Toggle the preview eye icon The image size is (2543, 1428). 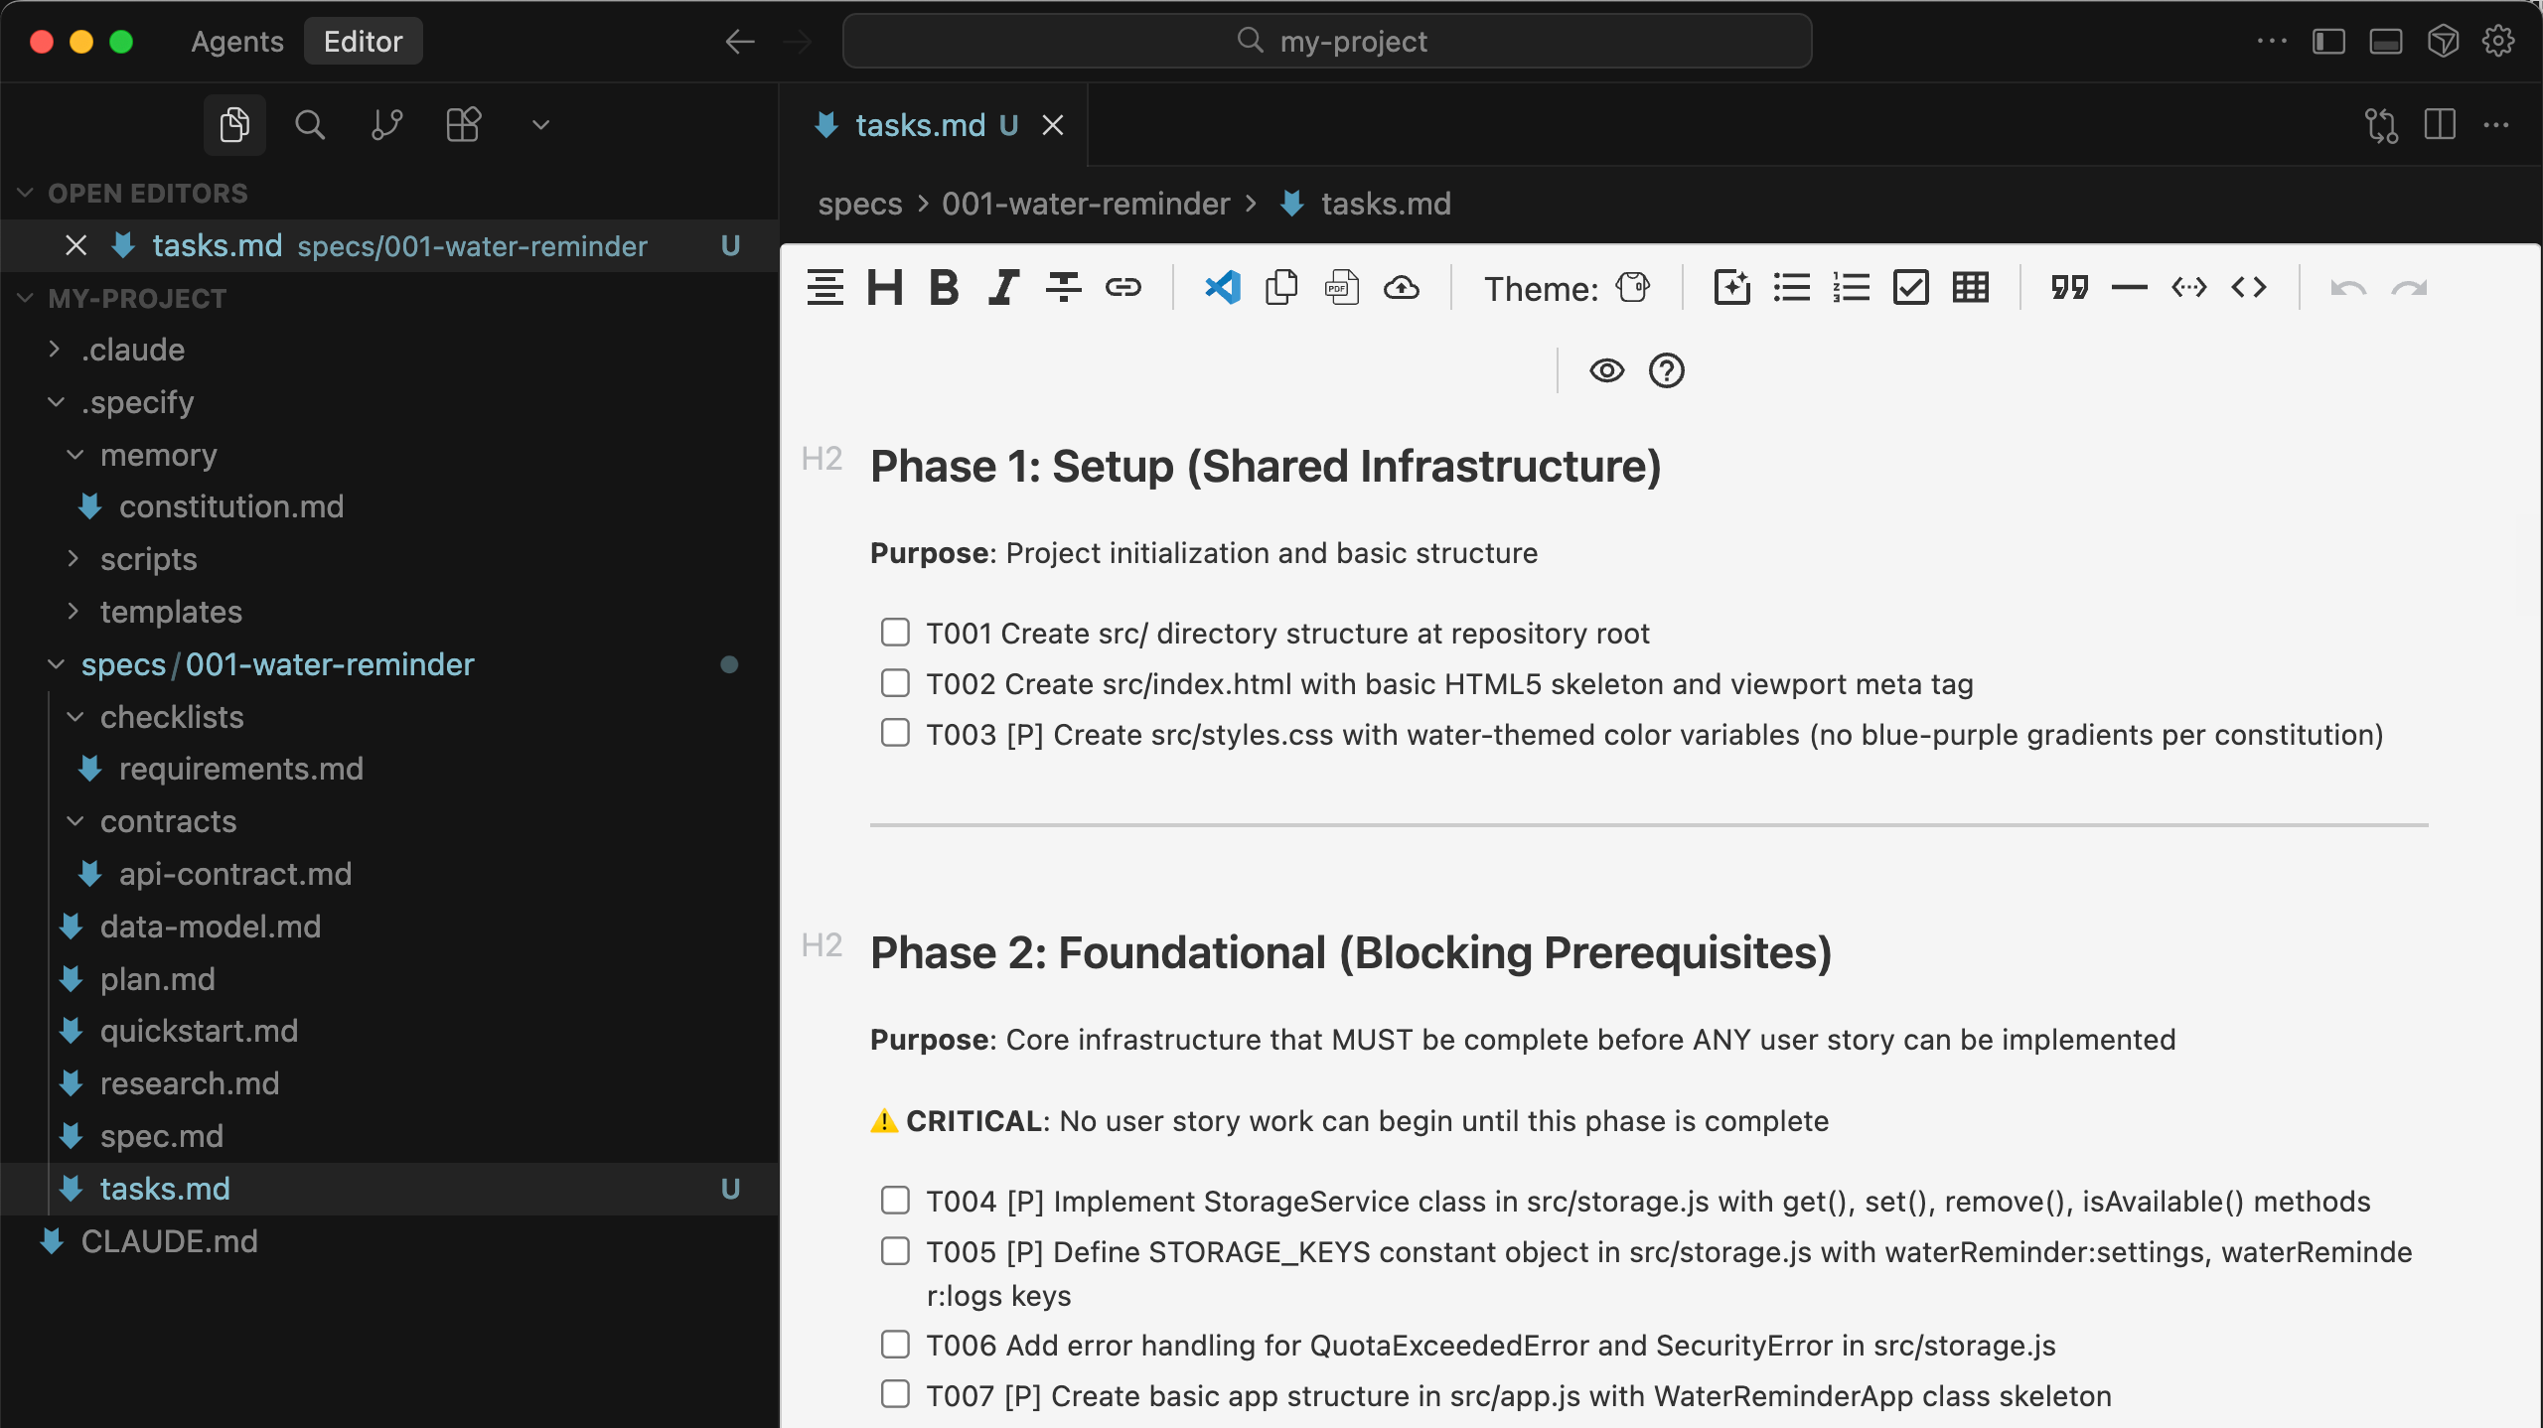1606,371
